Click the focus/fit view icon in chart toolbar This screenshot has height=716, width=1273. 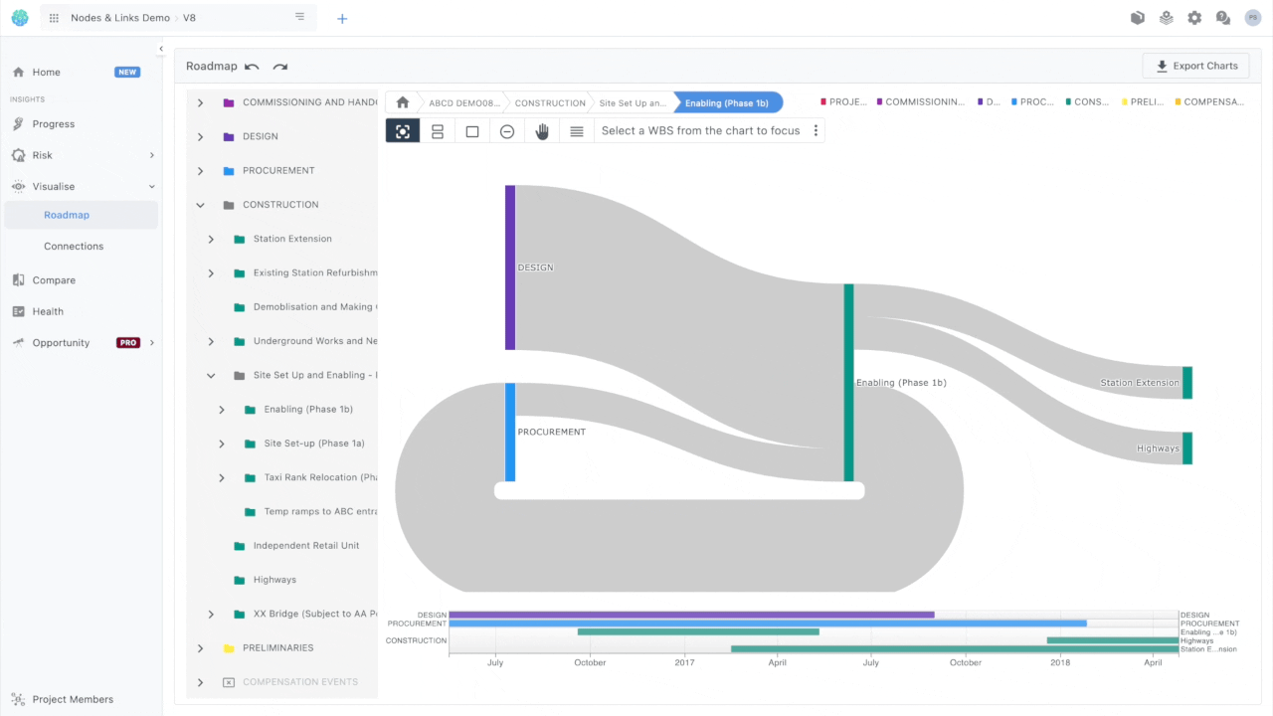pyautogui.click(x=403, y=131)
